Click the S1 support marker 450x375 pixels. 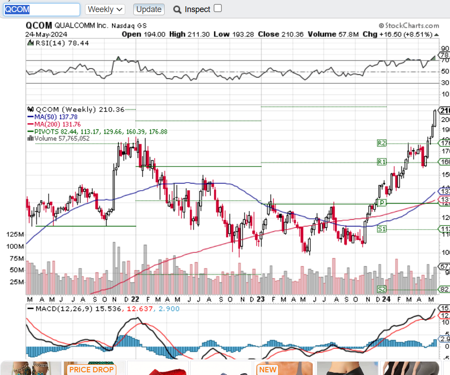[x=382, y=229]
